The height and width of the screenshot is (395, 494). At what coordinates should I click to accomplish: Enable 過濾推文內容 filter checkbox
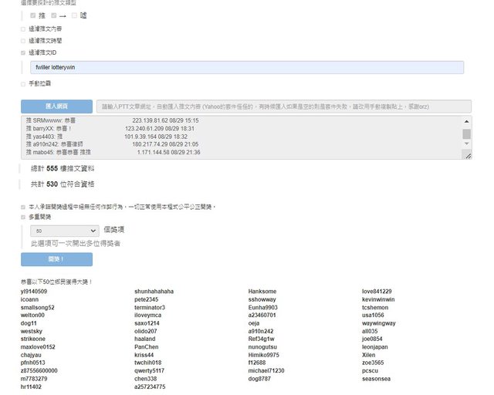(x=23, y=29)
